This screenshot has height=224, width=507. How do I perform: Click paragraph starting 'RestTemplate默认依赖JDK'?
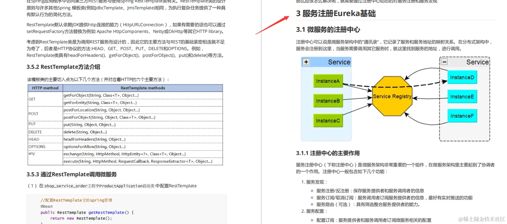126,28
